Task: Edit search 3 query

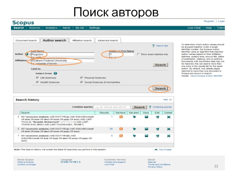Action: pos(157,117)
